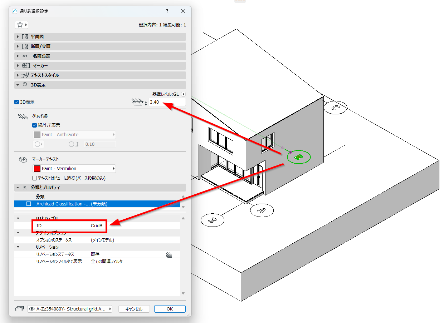
Task: Click the grid line section icon
Action: click(23, 116)
